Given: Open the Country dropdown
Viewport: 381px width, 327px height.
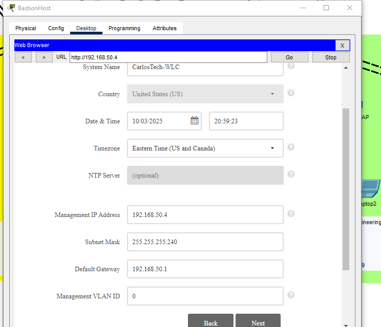Looking at the screenshot, I should pyautogui.click(x=205, y=94).
